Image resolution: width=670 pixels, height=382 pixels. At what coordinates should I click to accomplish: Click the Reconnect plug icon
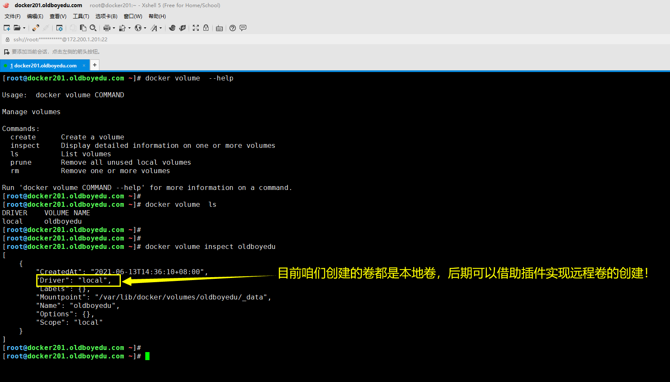(36, 28)
